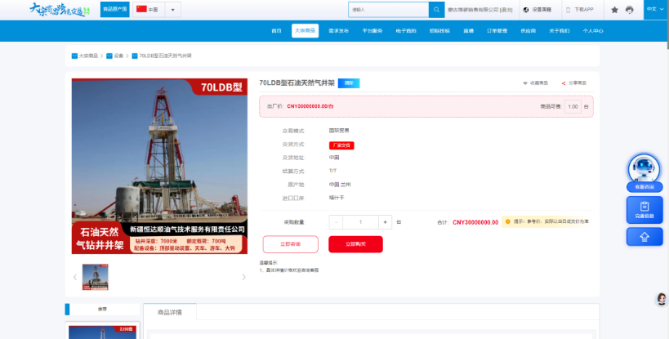This screenshot has width=669, height=339.
Task: Open the country selection dropdown arrow
Action: click(173, 10)
